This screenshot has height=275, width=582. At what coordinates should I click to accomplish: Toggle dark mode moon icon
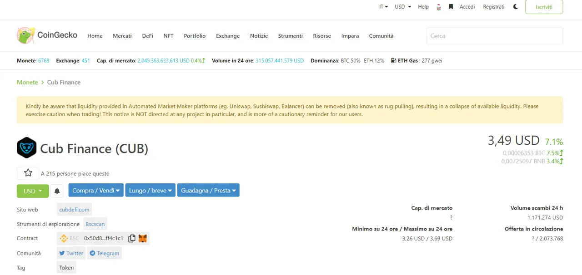point(516,7)
